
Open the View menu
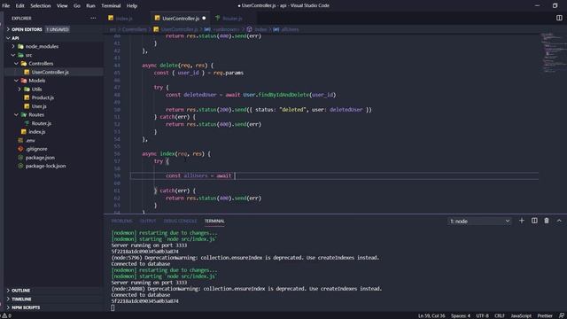point(62,6)
